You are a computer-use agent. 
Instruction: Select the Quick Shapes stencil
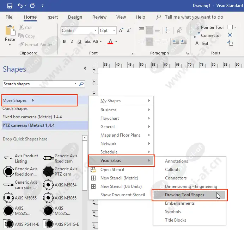click(15, 109)
